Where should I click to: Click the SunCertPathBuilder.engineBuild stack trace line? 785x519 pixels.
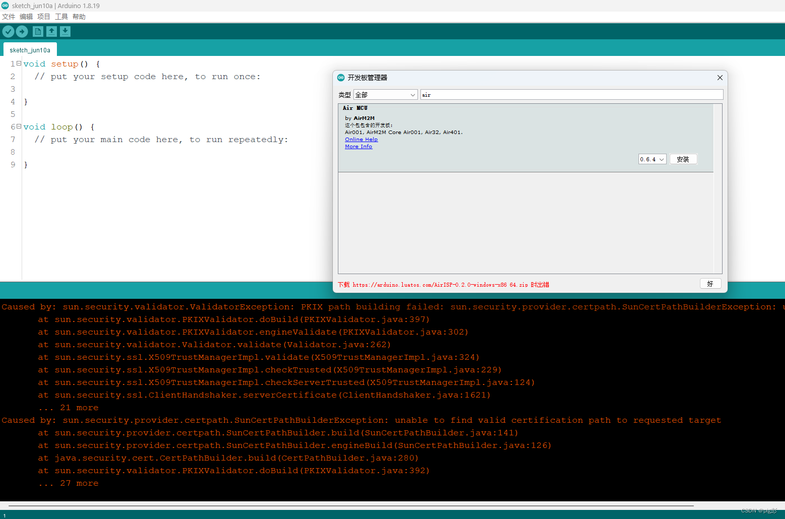coord(295,445)
